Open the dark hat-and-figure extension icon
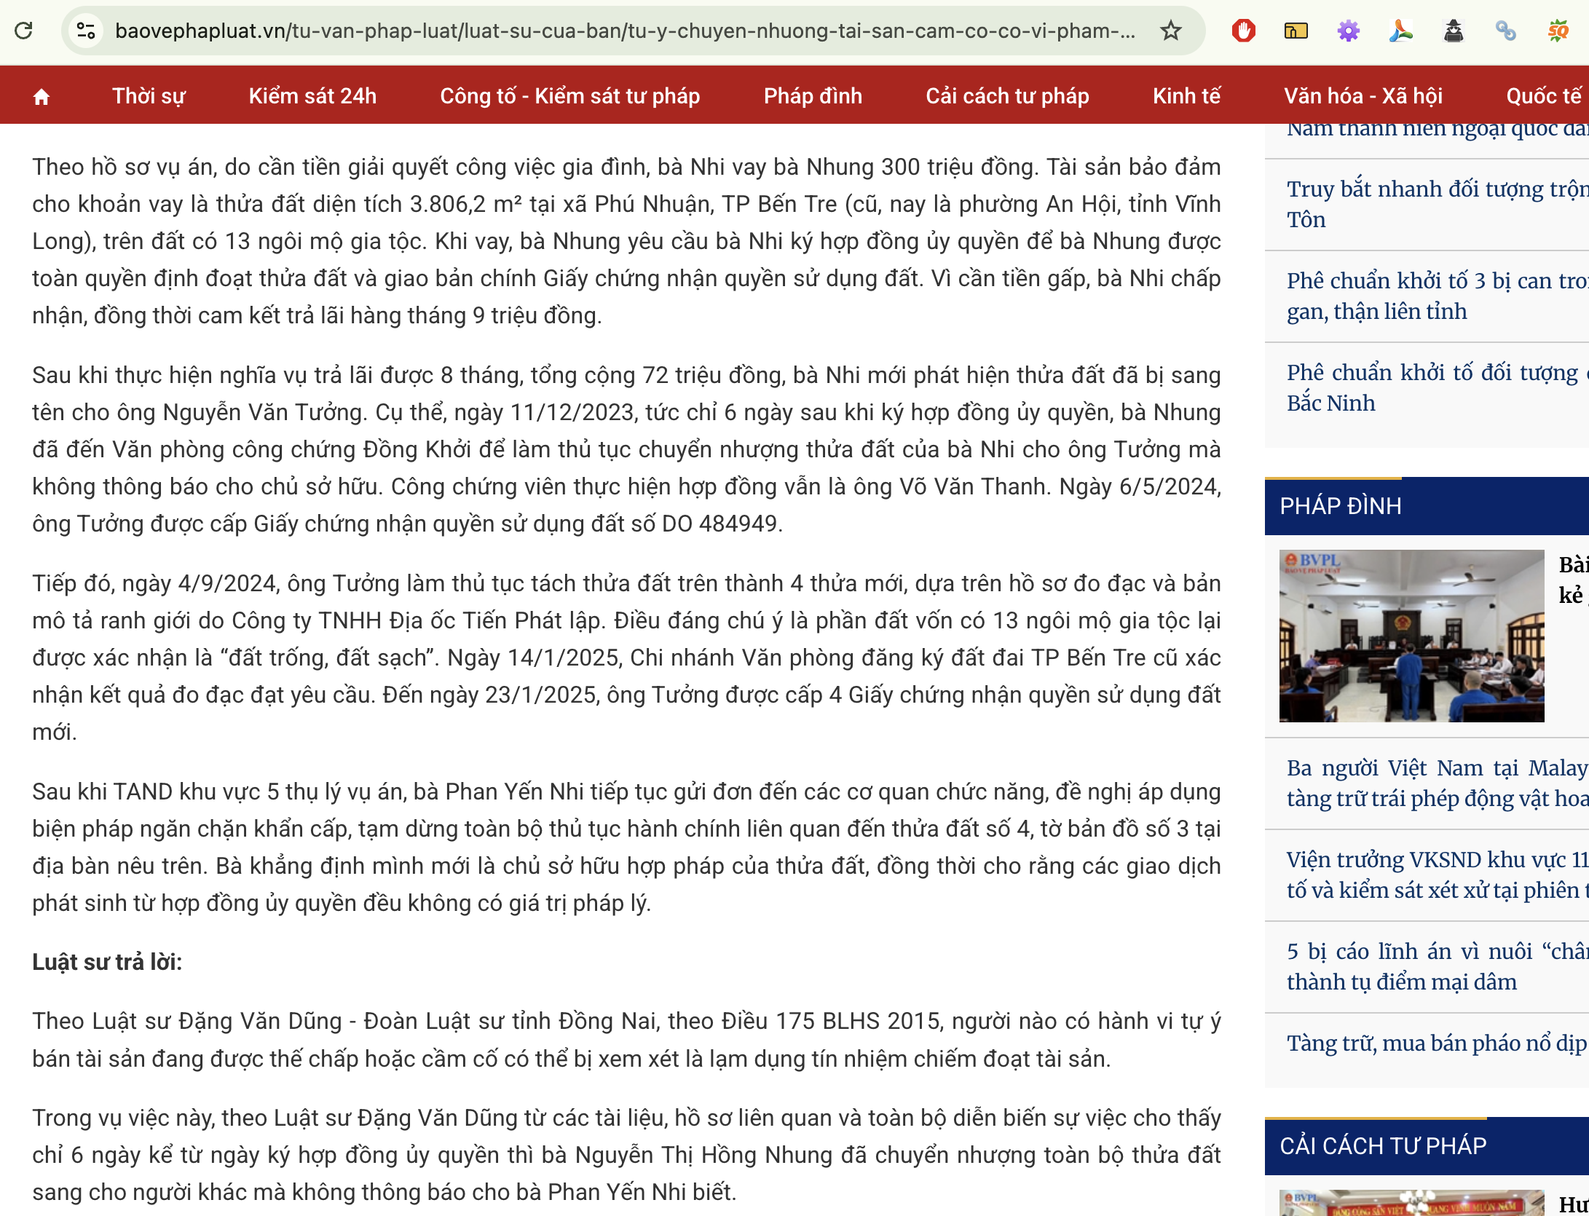Viewport: 1589px width, 1216px height. (1453, 31)
